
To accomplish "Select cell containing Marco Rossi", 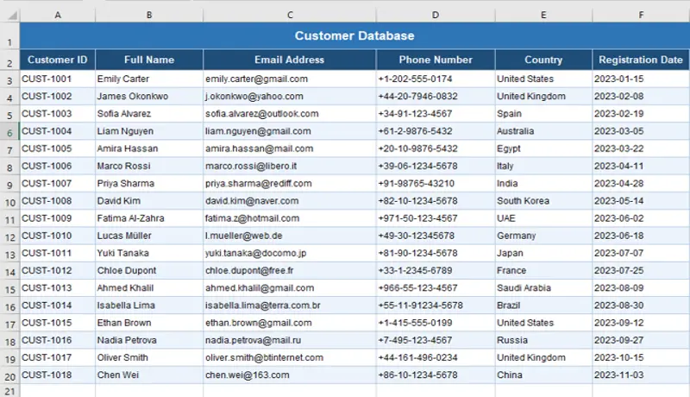I will (x=149, y=167).
